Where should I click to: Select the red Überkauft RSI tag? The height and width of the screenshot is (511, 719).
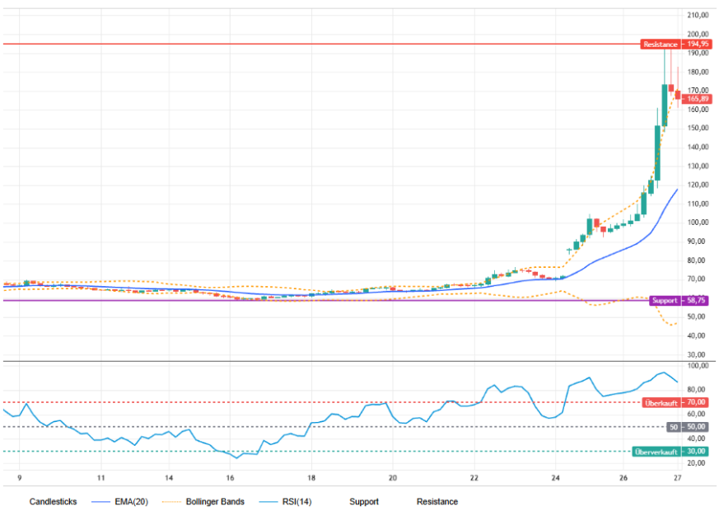click(x=661, y=403)
